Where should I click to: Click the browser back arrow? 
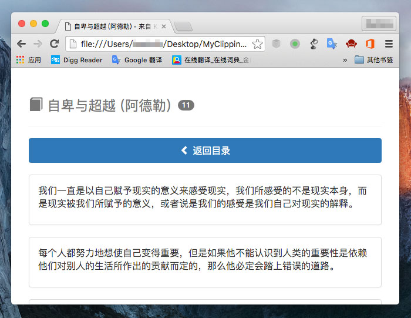pyautogui.click(x=21, y=44)
